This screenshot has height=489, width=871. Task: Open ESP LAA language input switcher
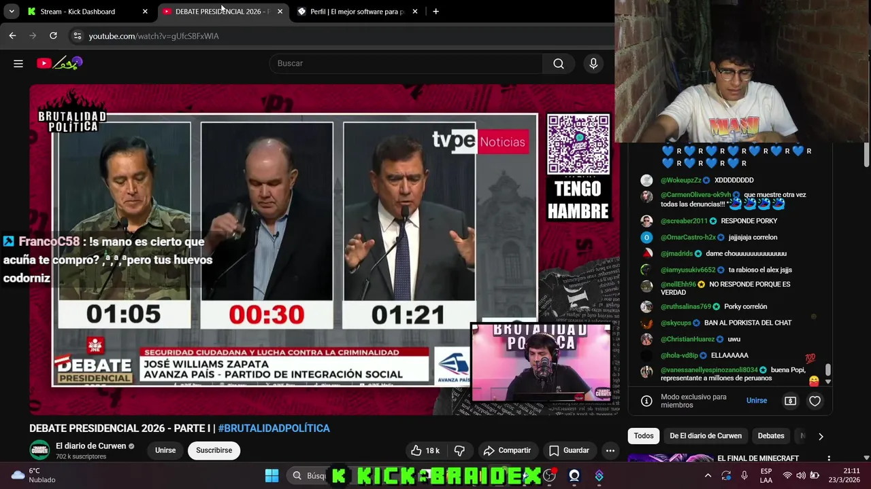pos(766,475)
